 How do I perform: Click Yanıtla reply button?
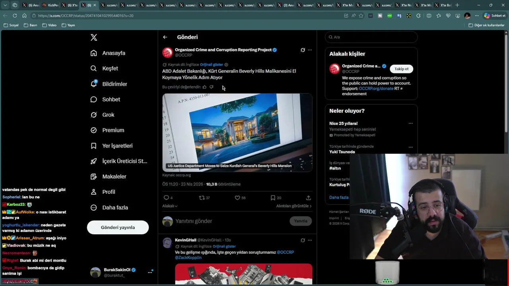point(301,221)
